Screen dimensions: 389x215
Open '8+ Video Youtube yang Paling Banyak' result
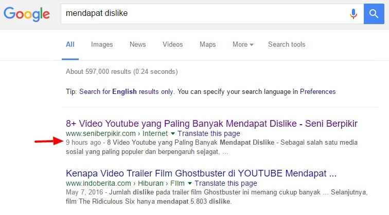click(211, 124)
